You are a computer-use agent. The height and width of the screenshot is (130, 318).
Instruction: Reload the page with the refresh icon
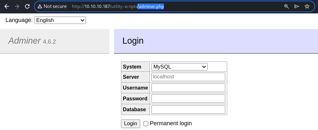pos(27,6)
